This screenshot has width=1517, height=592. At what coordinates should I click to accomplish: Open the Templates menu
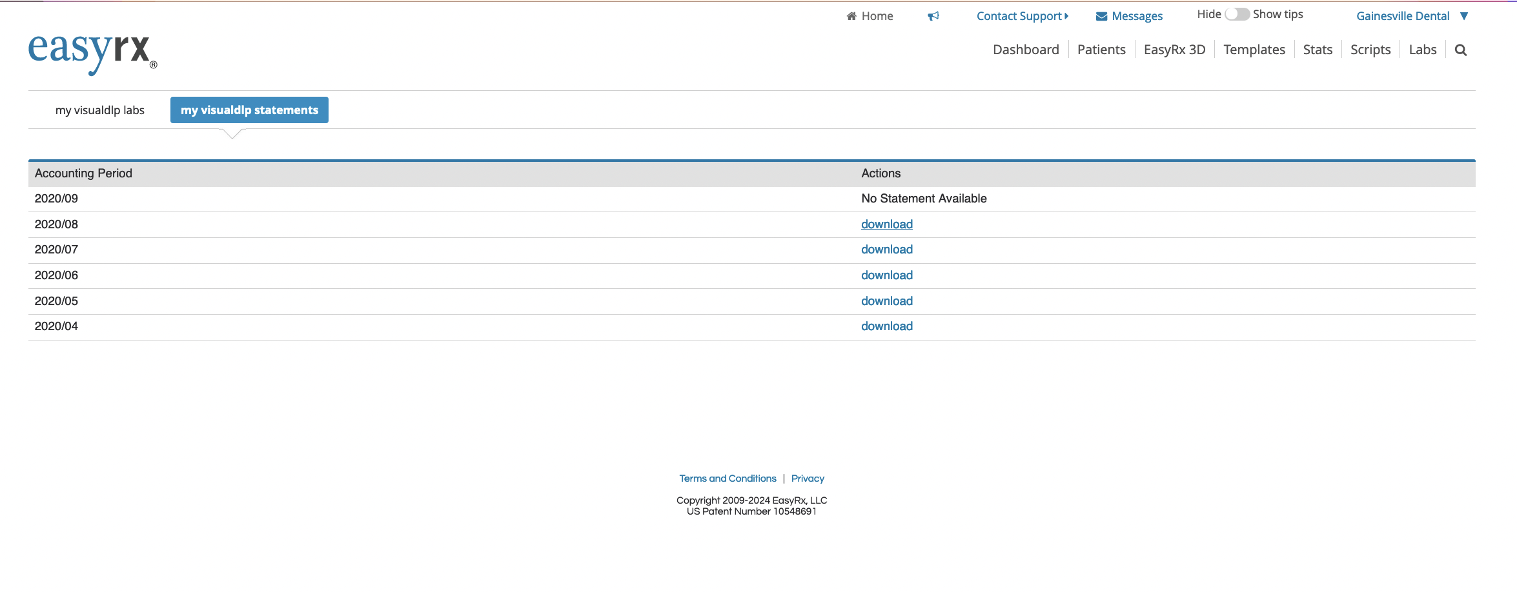tap(1254, 50)
